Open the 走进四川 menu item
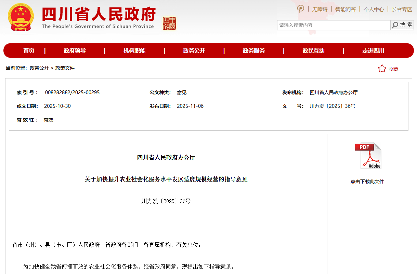Screen dimensions: 417x274 point(373,51)
